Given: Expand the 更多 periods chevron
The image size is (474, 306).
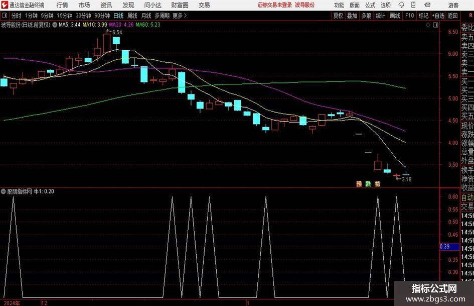Looking at the screenshot, I should [x=180, y=16].
